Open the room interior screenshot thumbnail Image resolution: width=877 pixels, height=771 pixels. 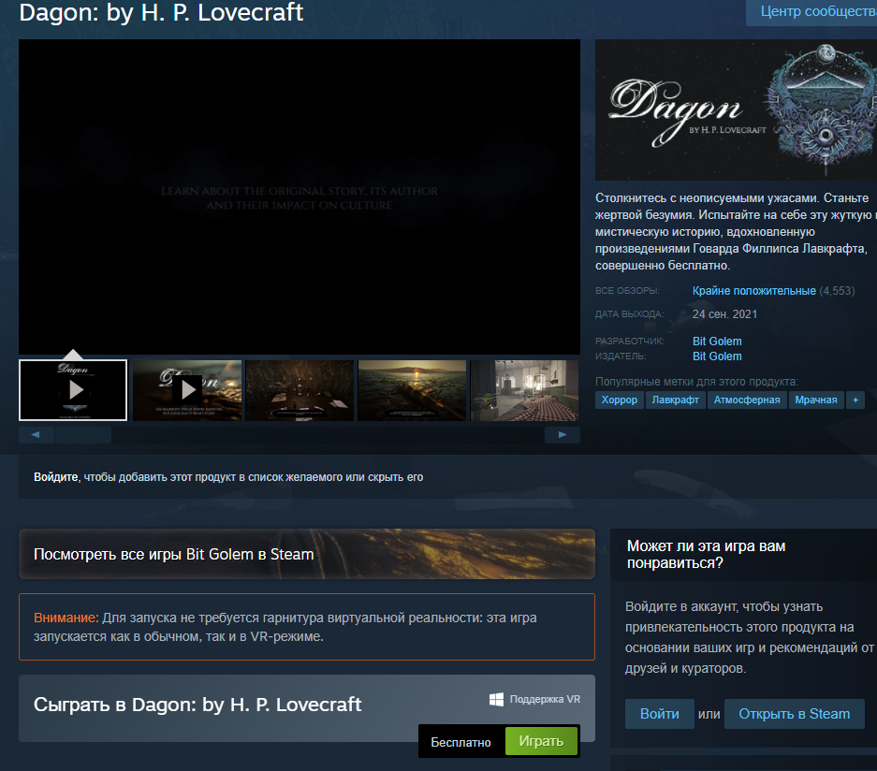(525, 389)
